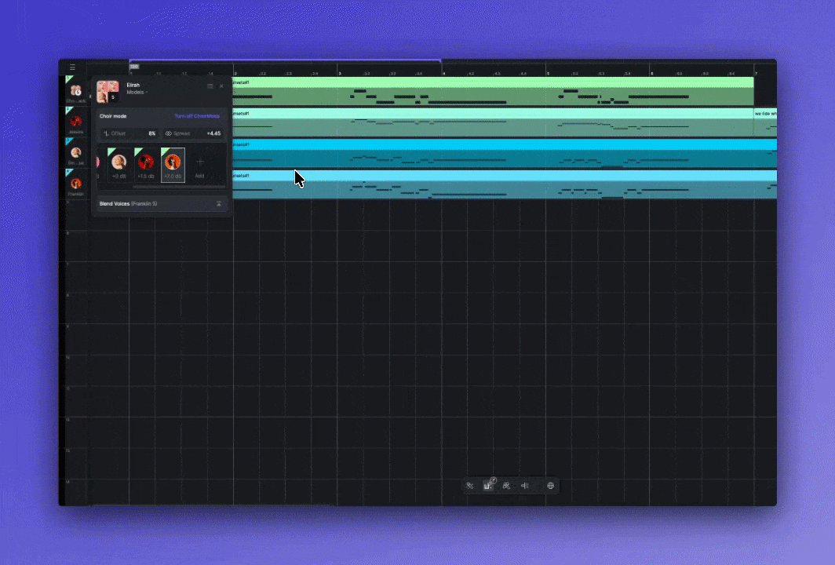
Task: Turn off ChoirMode in the Elirah panel
Action: 195,116
